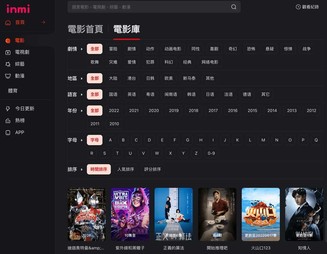This screenshot has width=327, height=254.
Task: Filter region by 新马泰
Action: [189, 78]
